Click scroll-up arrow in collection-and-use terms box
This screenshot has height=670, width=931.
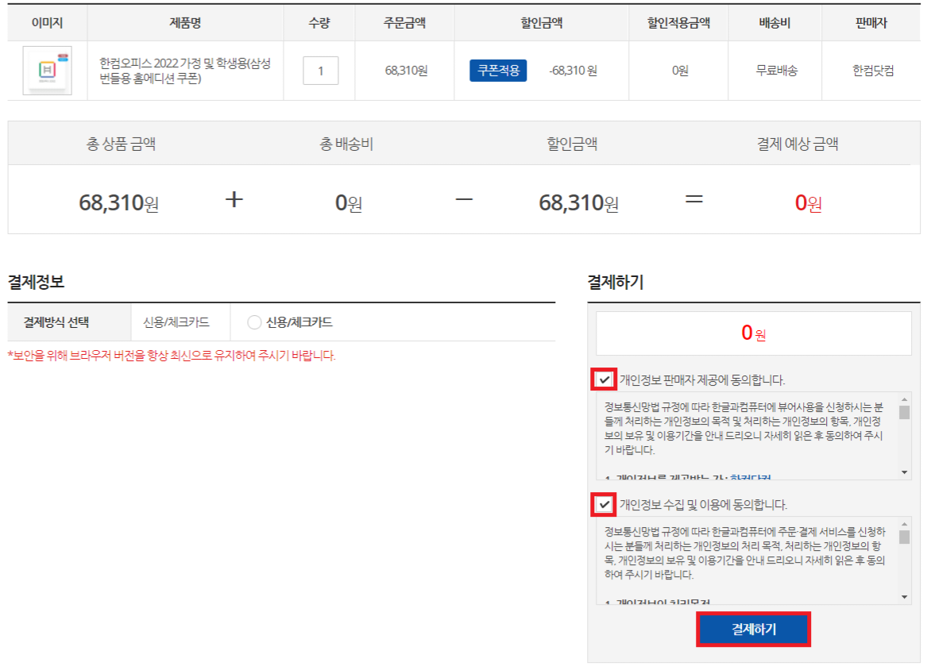click(904, 525)
